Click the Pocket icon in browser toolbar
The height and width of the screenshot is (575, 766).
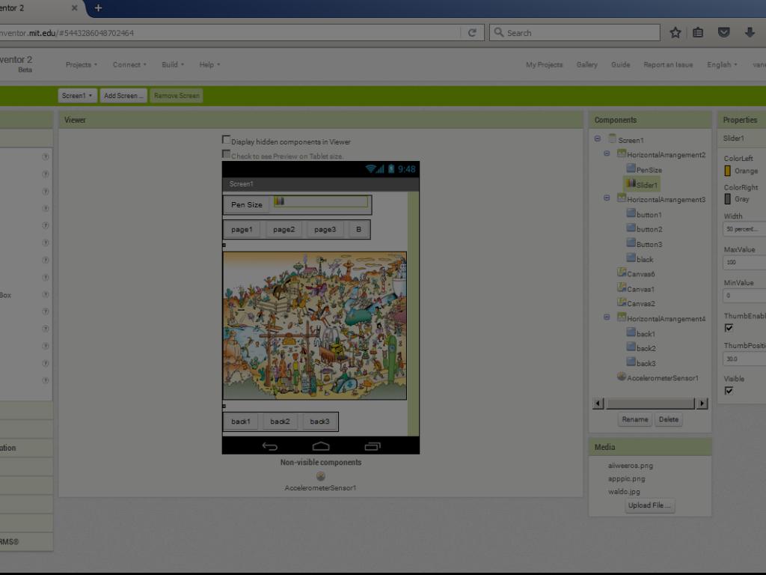pyautogui.click(x=723, y=33)
